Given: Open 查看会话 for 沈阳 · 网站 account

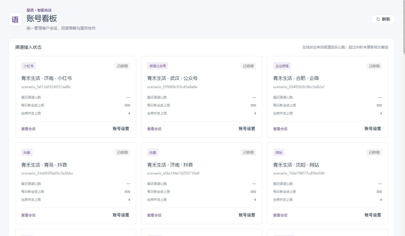Looking at the screenshot, I should (280, 215).
